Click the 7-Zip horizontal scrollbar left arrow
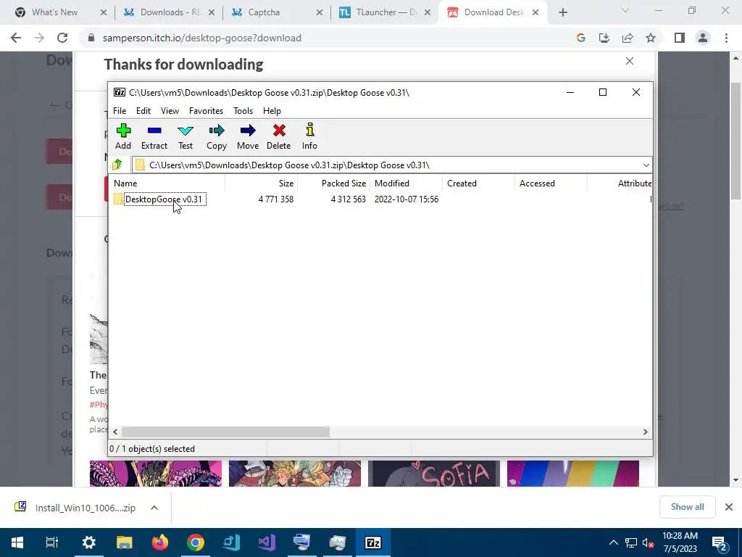Screen dimensions: 742x557 115,432
